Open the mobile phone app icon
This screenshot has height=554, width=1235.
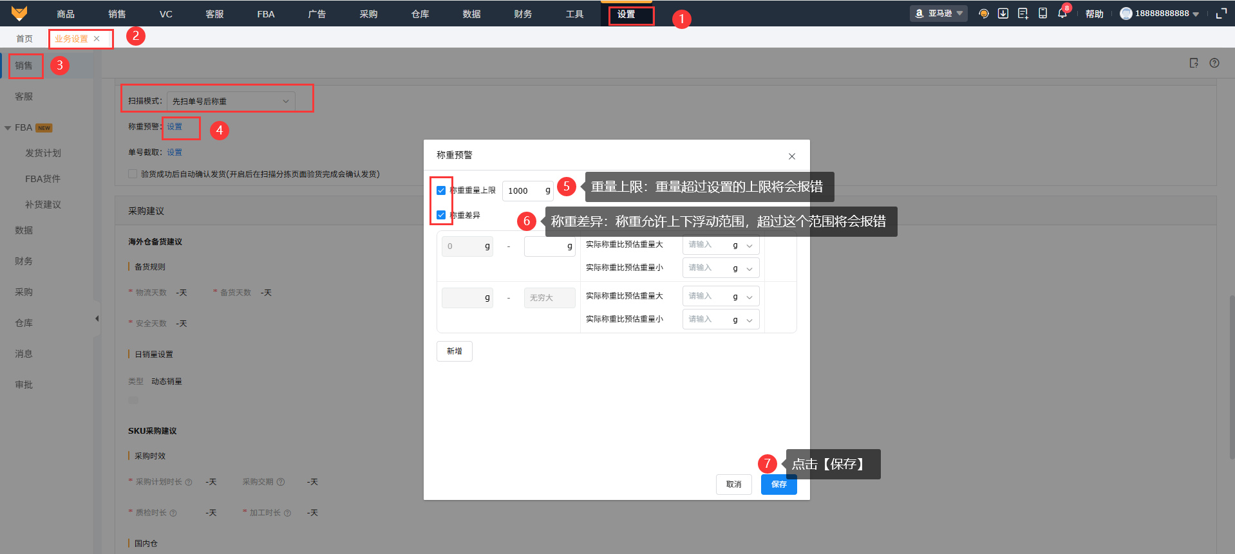point(1042,14)
